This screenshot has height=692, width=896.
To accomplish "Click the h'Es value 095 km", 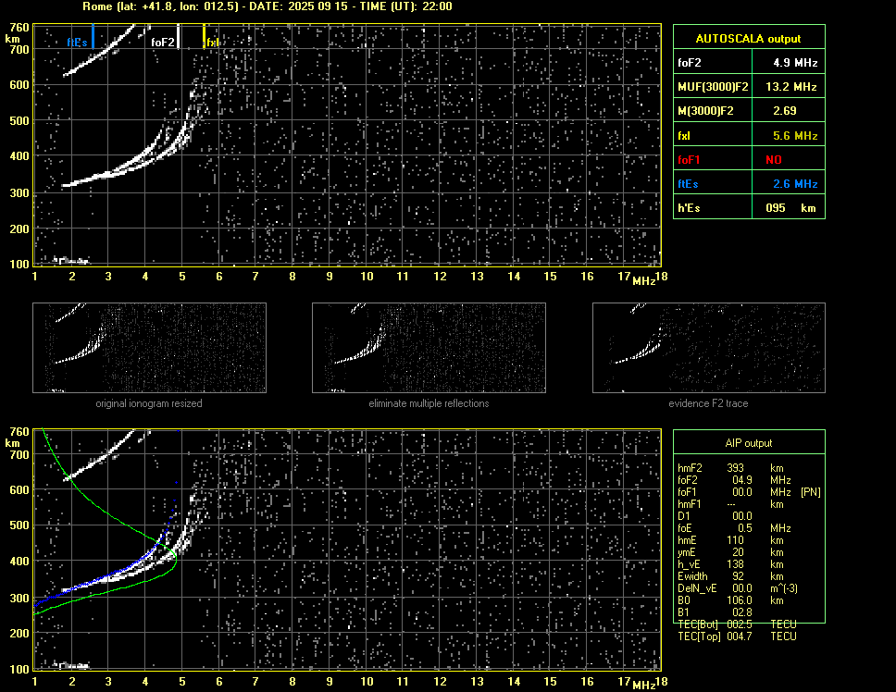I will [x=790, y=208].
